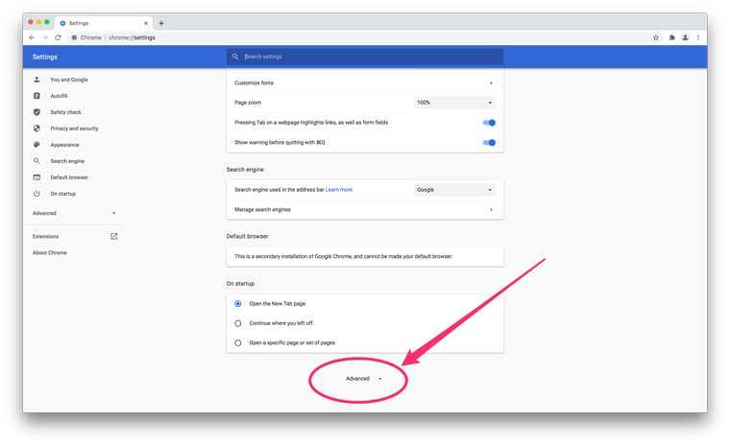Bookmark this page with star icon
Viewport: 730px width, 445px height.
coord(656,37)
